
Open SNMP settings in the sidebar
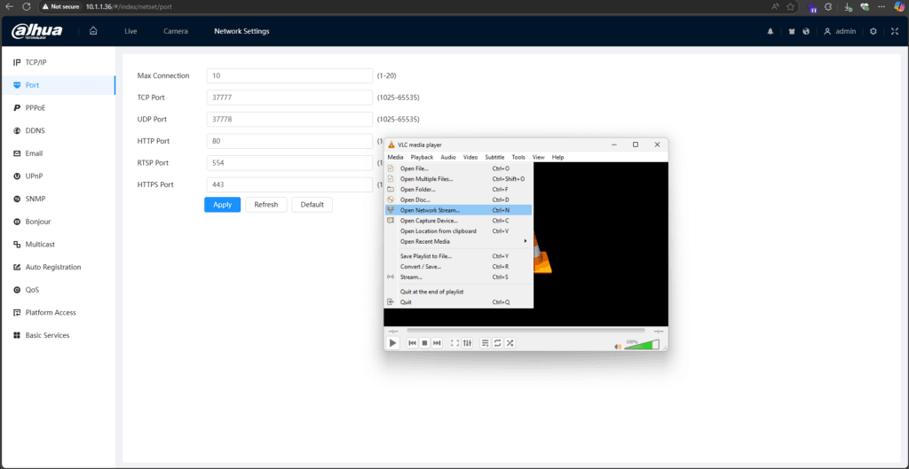[58, 199]
